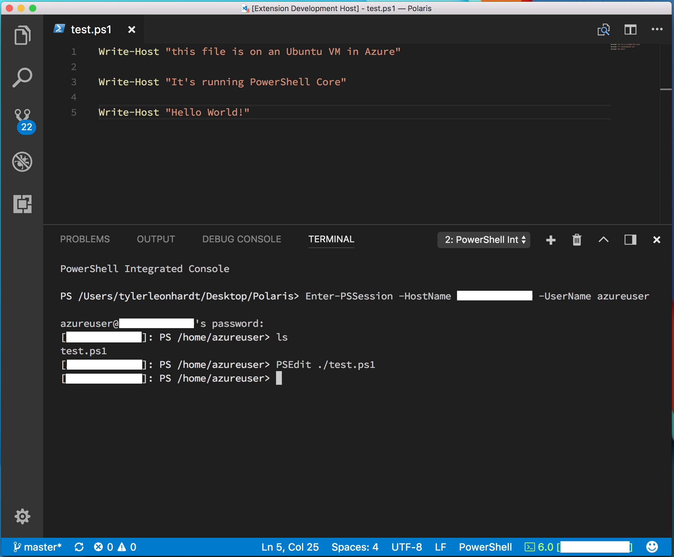The image size is (674, 557).
Task: Click the settings gear icon
Action: click(22, 516)
